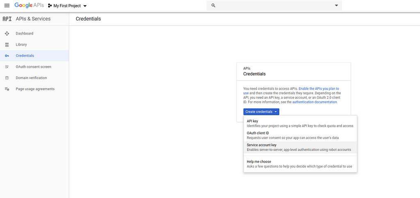Select Service account key option
420x198 pixels.
pos(300,148)
